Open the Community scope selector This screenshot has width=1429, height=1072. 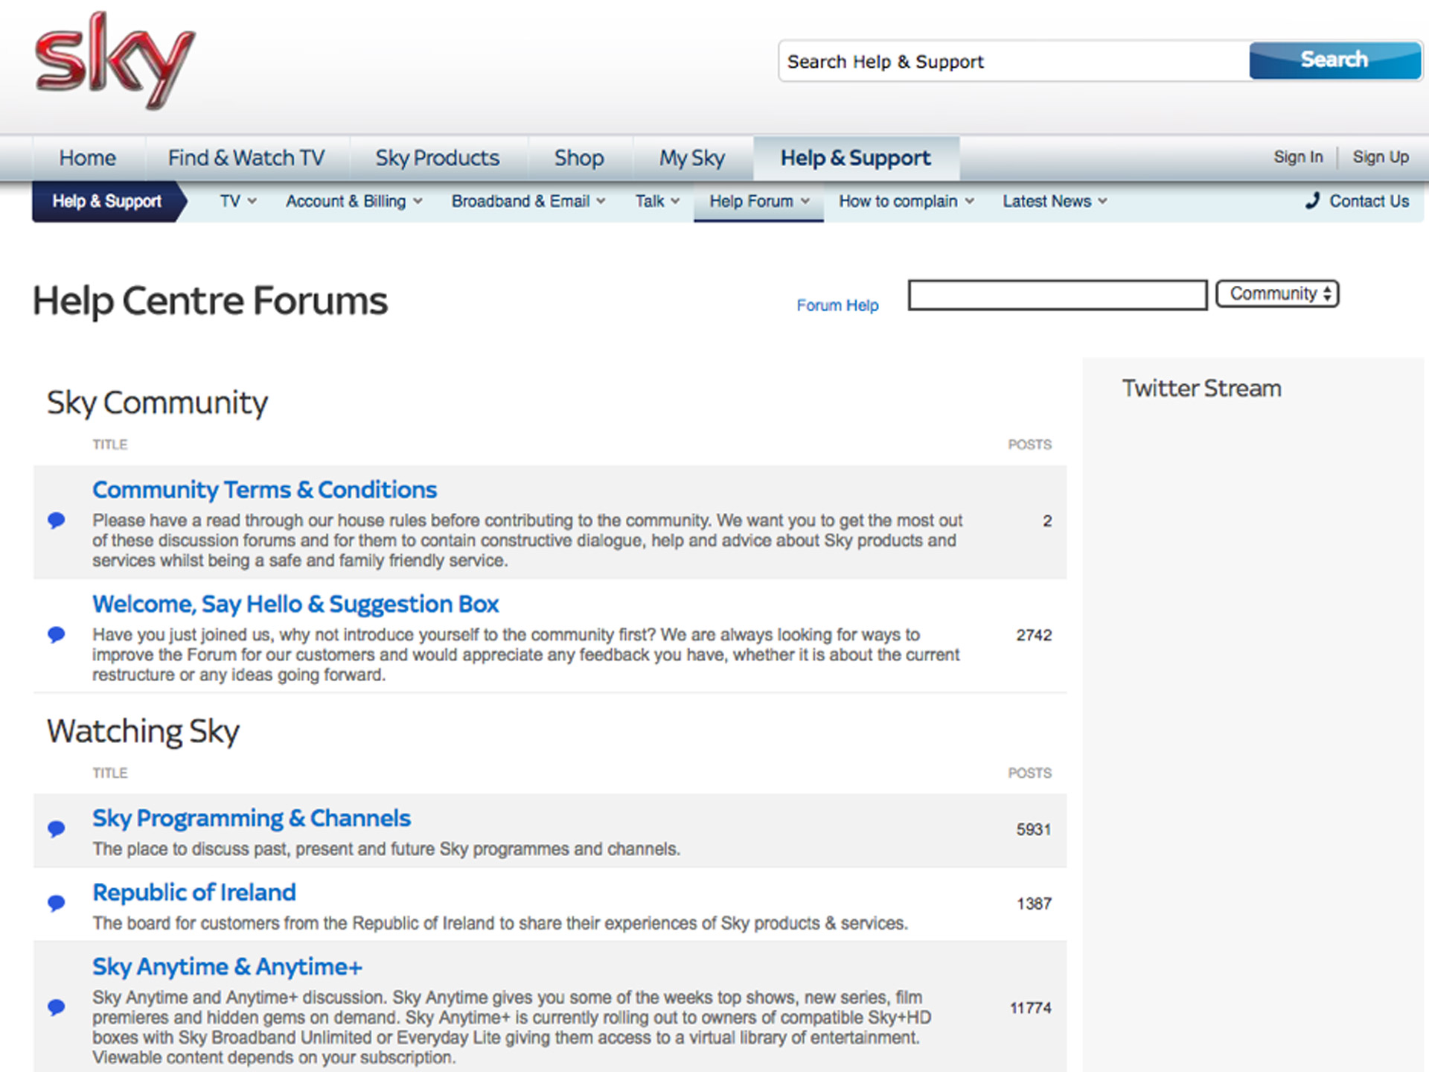[x=1277, y=294]
